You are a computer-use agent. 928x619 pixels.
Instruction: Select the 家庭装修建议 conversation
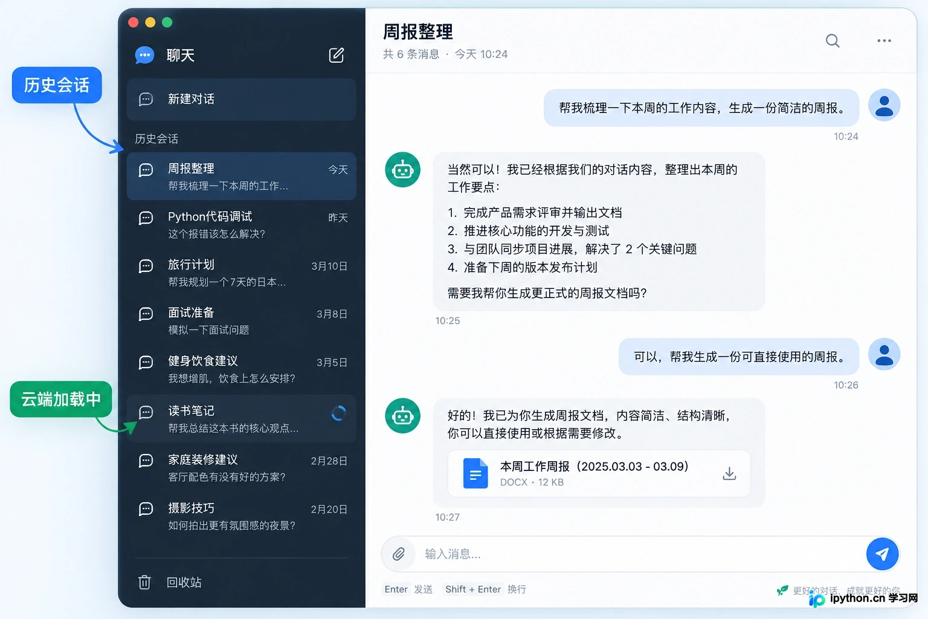pyautogui.click(x=242, y=468)
